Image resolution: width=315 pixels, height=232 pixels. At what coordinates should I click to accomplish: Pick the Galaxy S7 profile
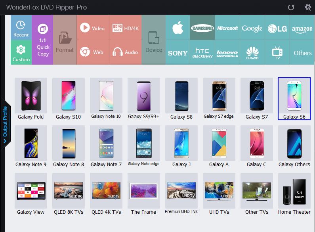pyautogui.click(x=257, y=99)
